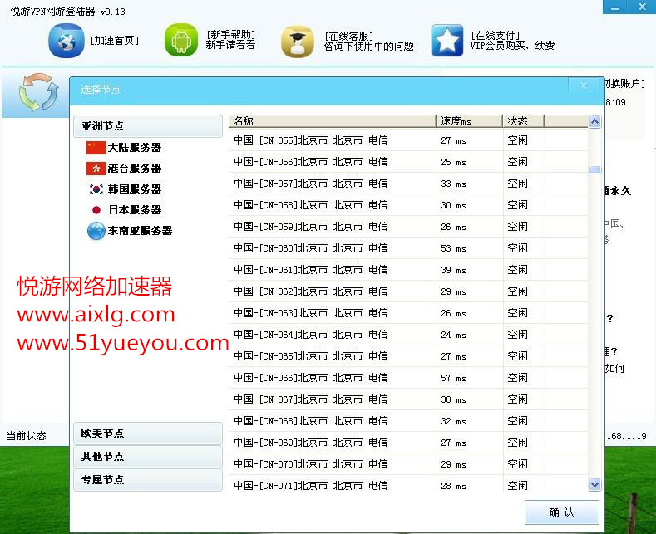Click the node list scrollbar thumb

[594, 169]
